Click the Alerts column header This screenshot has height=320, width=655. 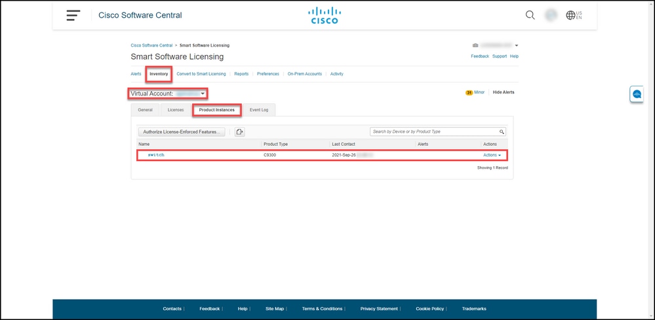pyautogui.click(x=423, y=144)
